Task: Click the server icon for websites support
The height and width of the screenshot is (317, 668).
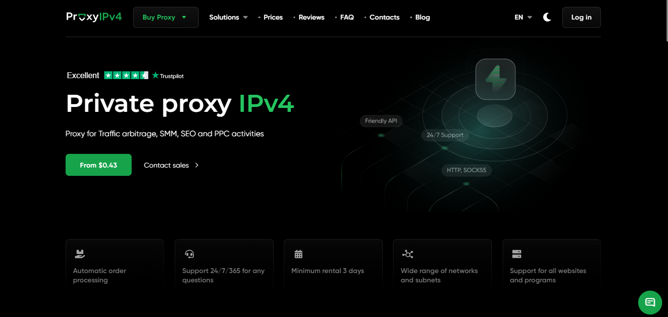Action: [x=517, y=254]
